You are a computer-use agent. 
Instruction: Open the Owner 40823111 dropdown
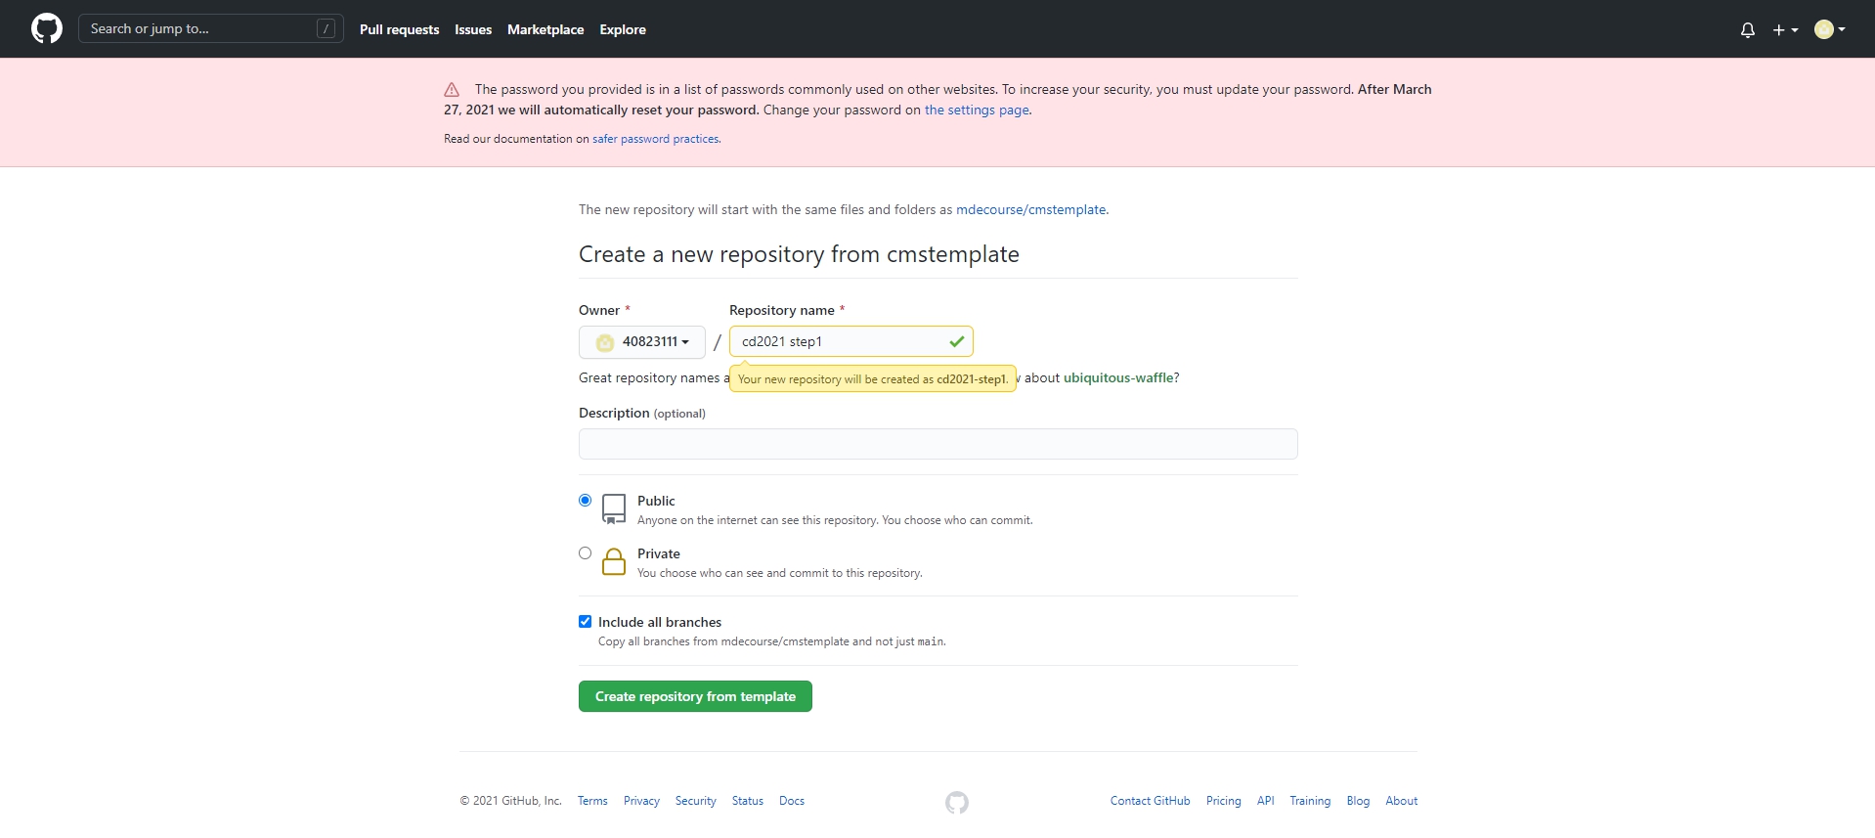point(642,342)
